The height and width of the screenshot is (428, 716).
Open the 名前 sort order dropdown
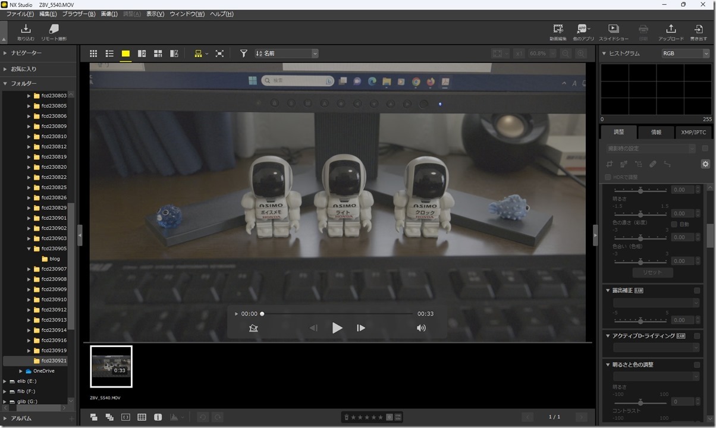click(x=287, y=53)
